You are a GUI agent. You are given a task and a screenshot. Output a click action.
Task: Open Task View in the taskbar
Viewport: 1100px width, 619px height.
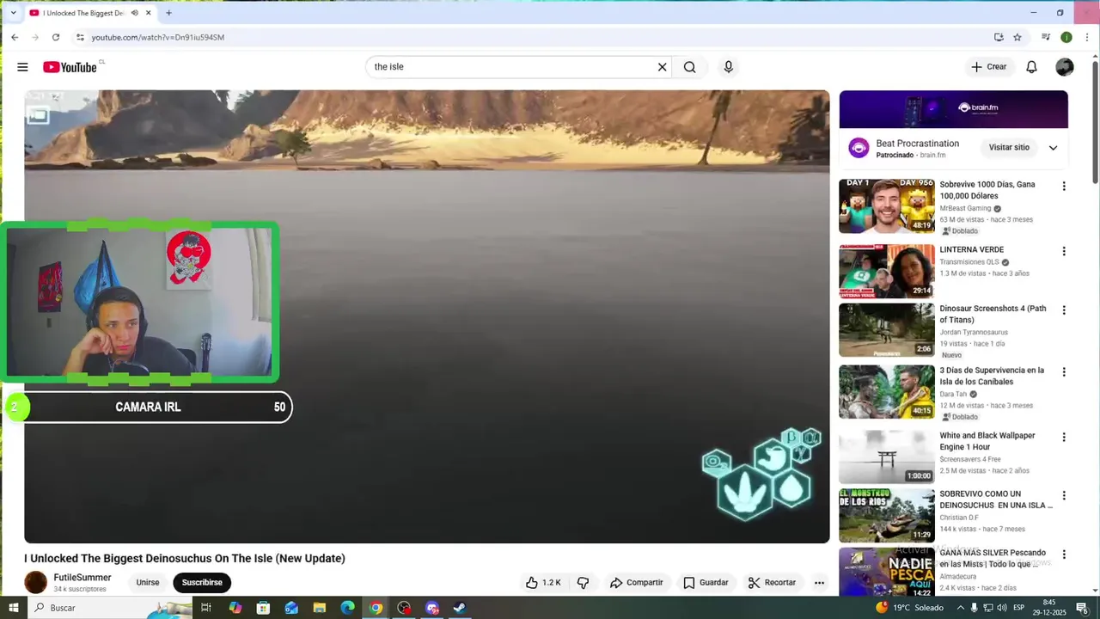click(x=206, y=608)
